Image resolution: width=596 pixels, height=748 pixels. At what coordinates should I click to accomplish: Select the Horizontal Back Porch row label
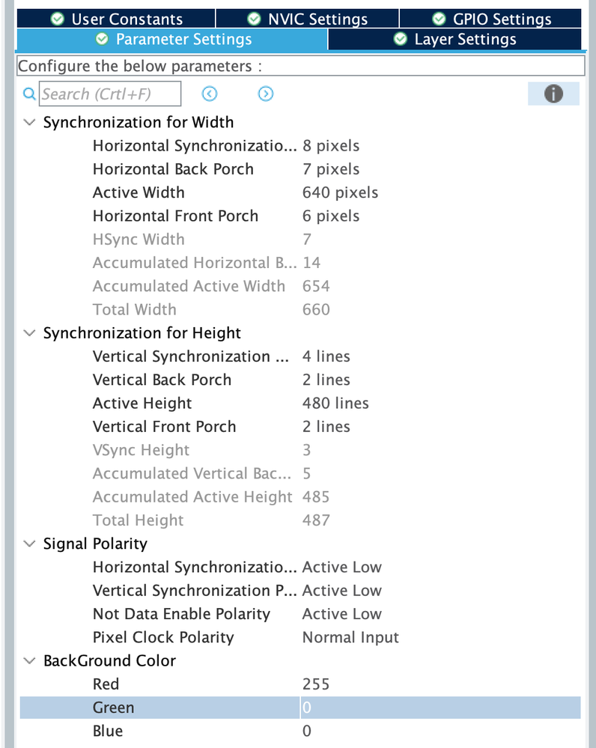coord(173,169)
